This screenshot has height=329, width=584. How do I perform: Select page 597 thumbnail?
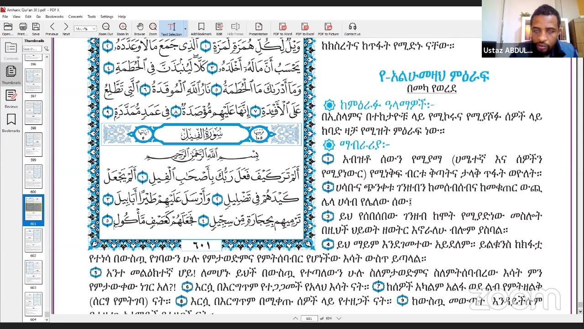tap(33, 81)
